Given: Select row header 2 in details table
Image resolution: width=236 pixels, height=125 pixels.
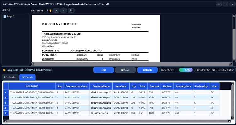Looking at the screenshot, I should click(6, 98).
